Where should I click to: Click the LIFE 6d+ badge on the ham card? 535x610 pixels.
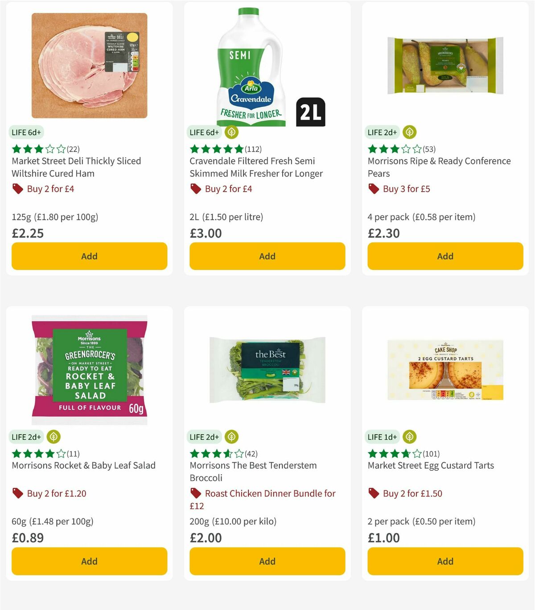coord(26,132)
